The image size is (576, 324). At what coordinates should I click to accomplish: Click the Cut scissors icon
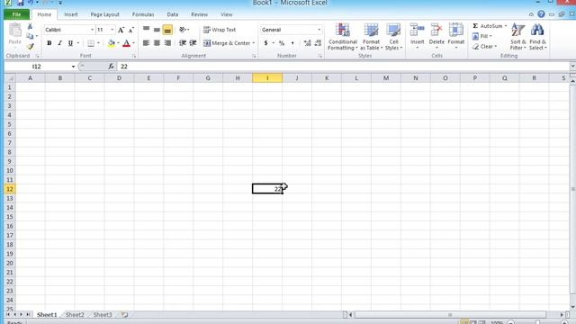click(30, 26)
